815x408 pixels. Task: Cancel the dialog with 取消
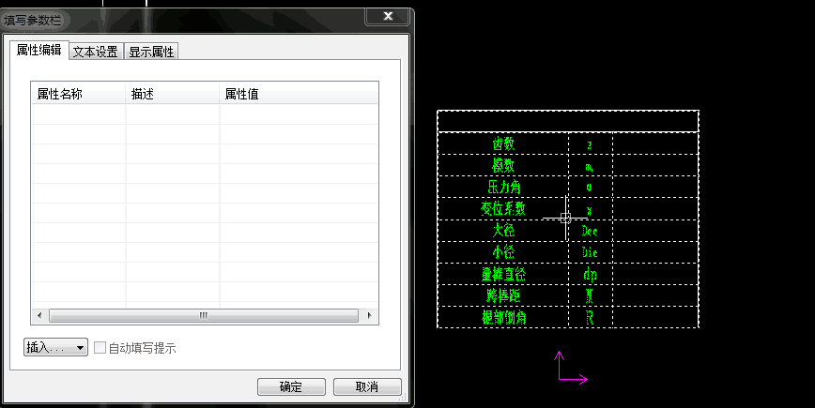367,386
